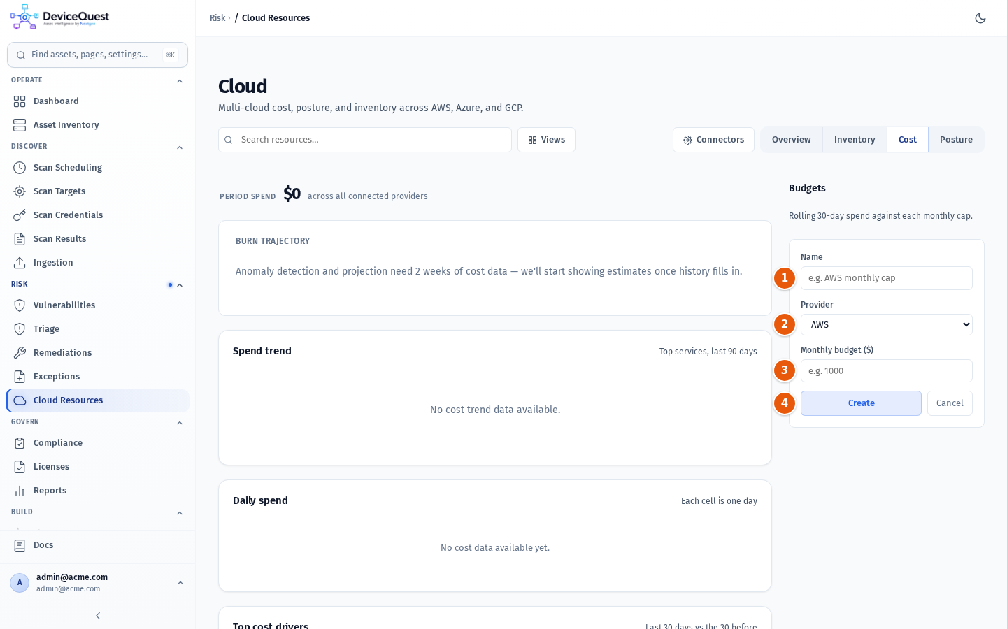Collapse the sidebar with the bottom arrow
The width and height of the screenshot is (1007, 629).
[98, 616]
